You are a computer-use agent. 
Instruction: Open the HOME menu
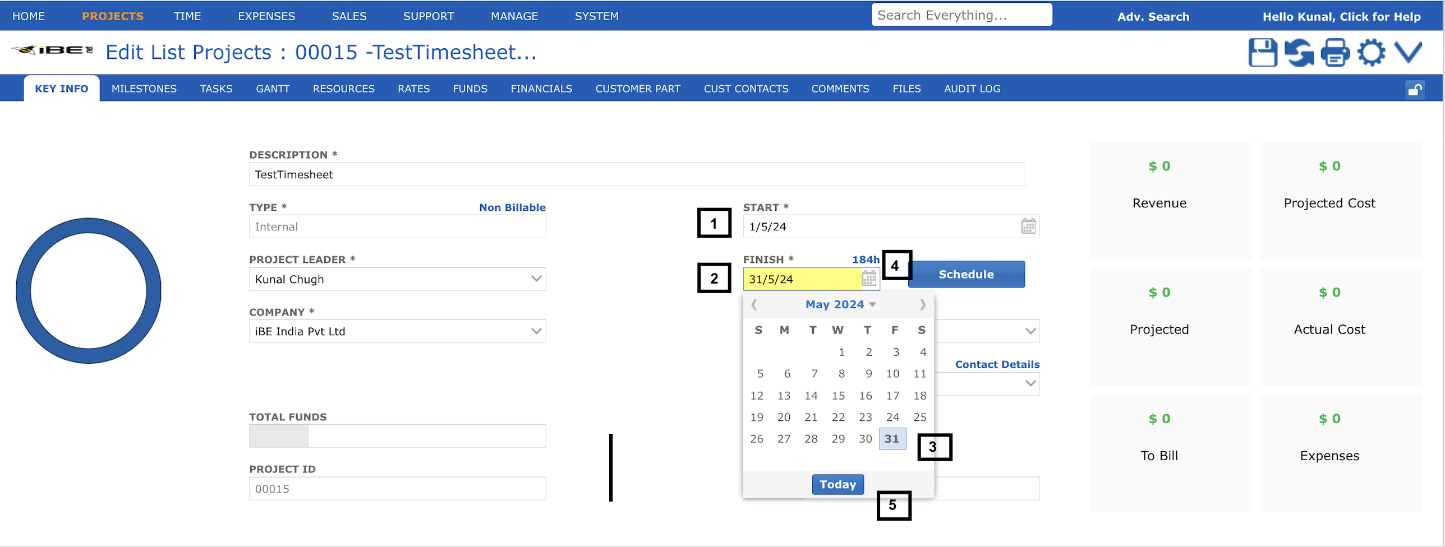pos(29,16)
